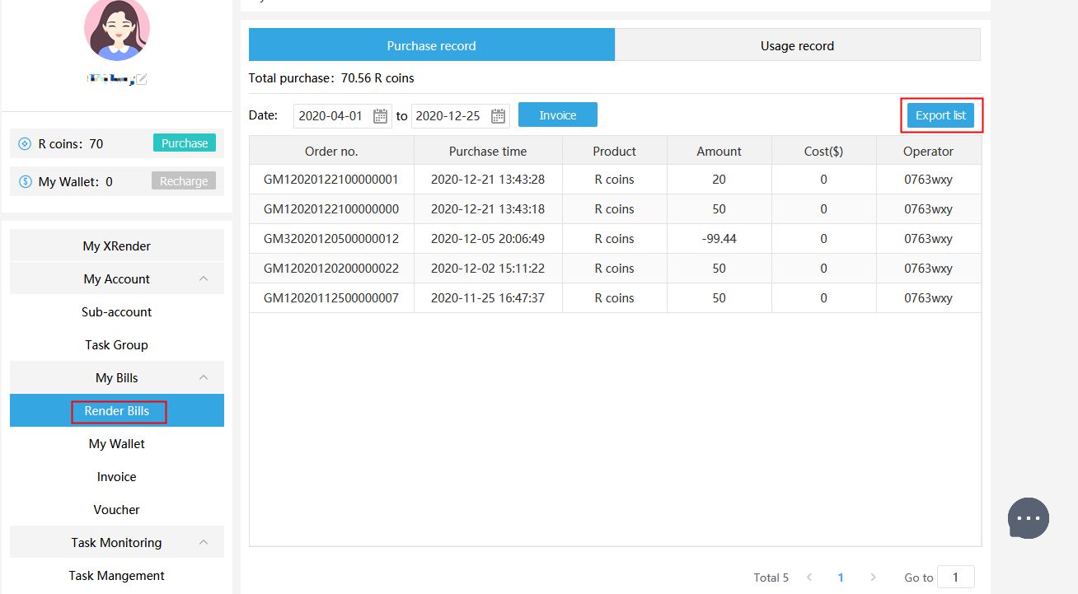Open Sub-account in the sidebar
Viewport: 1078px width, 594px height.
pyautogui.click(x=116, y=311)
